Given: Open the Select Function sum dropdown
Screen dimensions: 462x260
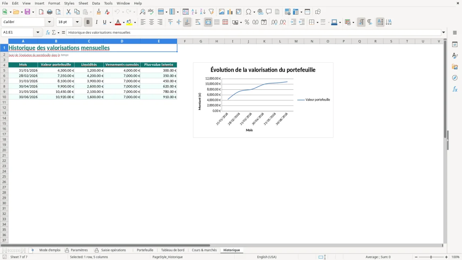Looking at the screenshot, I should coord(58,32).
